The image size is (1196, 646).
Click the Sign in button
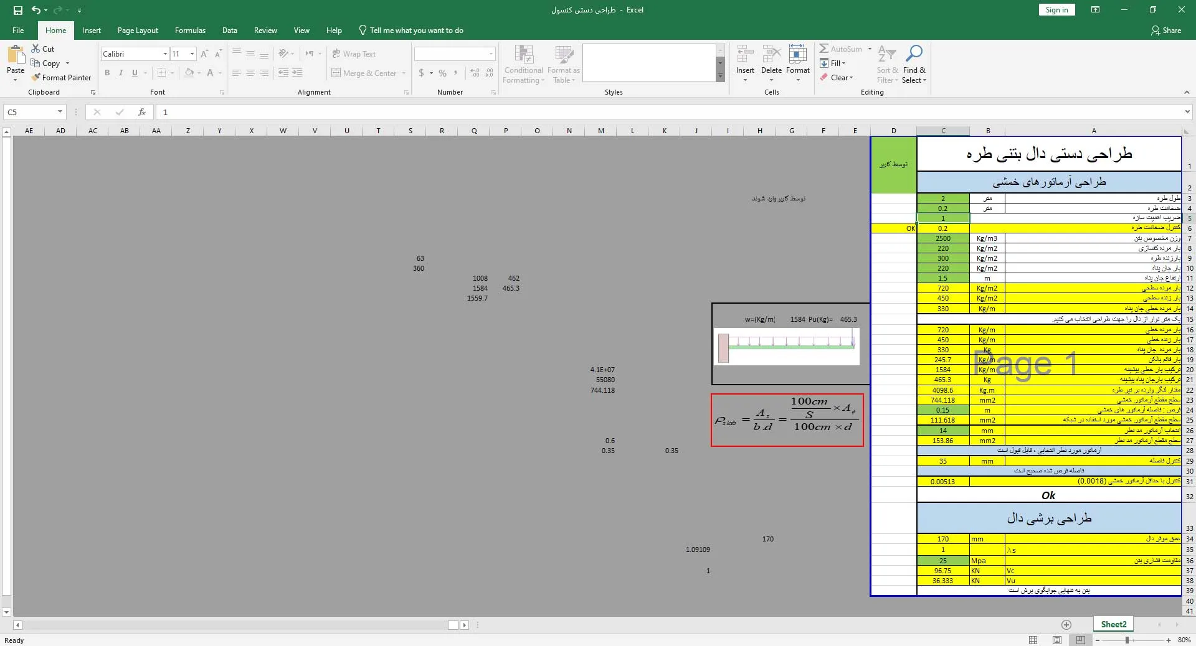pos(1056,10)
